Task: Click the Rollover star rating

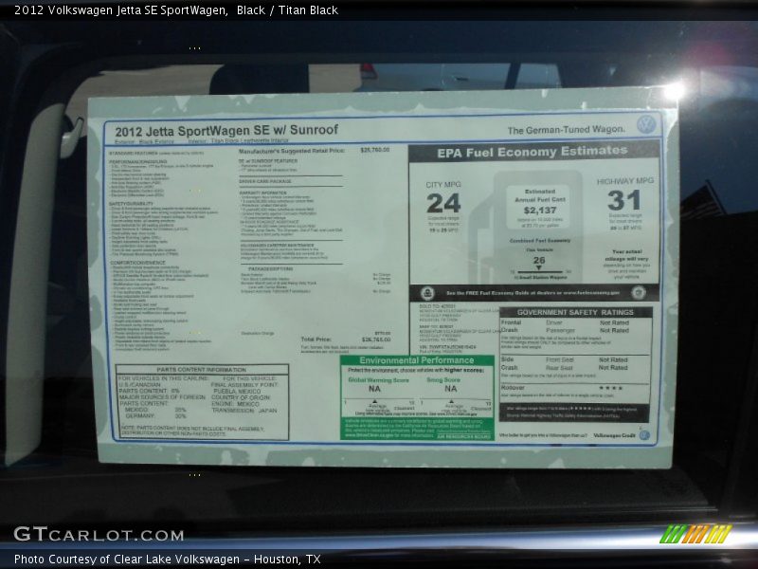Action: pos(611,388)
